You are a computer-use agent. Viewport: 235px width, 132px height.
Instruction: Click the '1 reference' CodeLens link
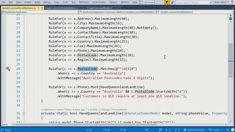coord(48,110)
